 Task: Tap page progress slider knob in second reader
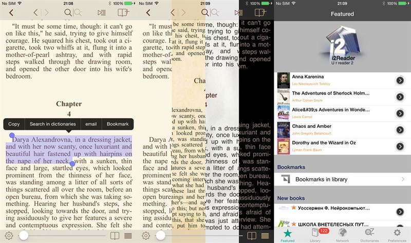coord(161,236)
